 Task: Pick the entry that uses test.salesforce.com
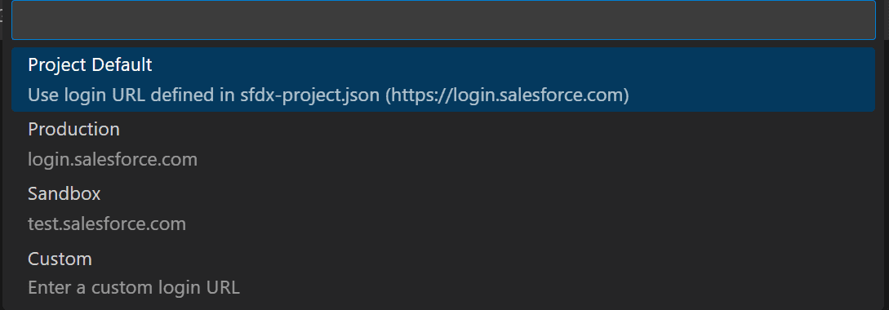[443, 209]
